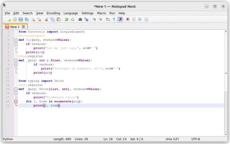Click the macro Playback icon

point(134,19)
